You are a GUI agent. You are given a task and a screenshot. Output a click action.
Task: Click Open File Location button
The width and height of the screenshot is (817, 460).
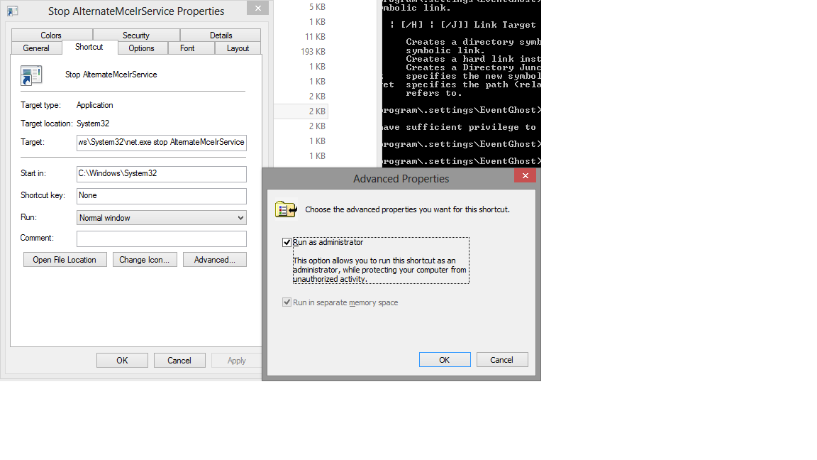(x=65, y=260)
